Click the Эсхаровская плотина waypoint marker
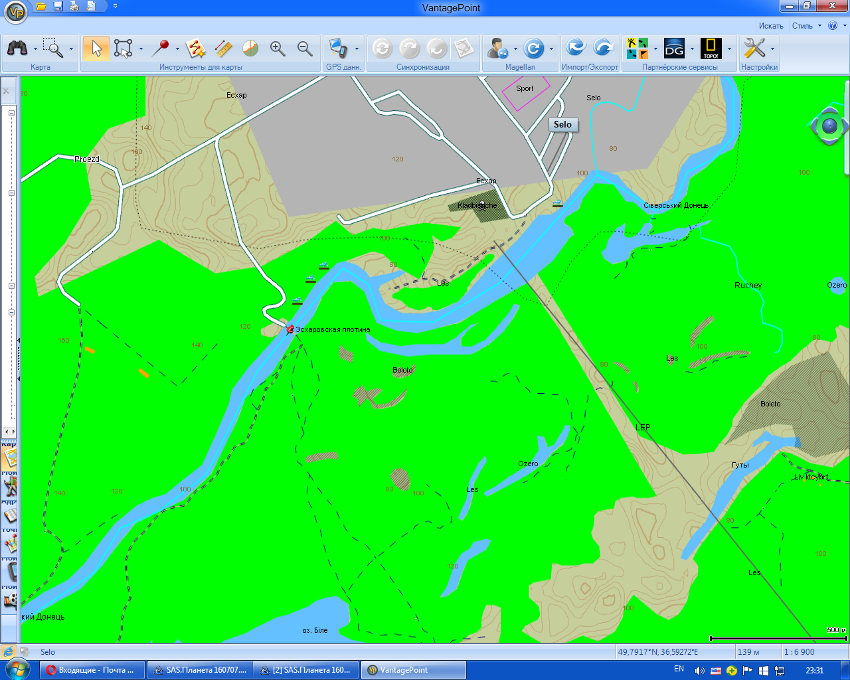Viewport: 850px width, 680px height. [x=290, y=329]
